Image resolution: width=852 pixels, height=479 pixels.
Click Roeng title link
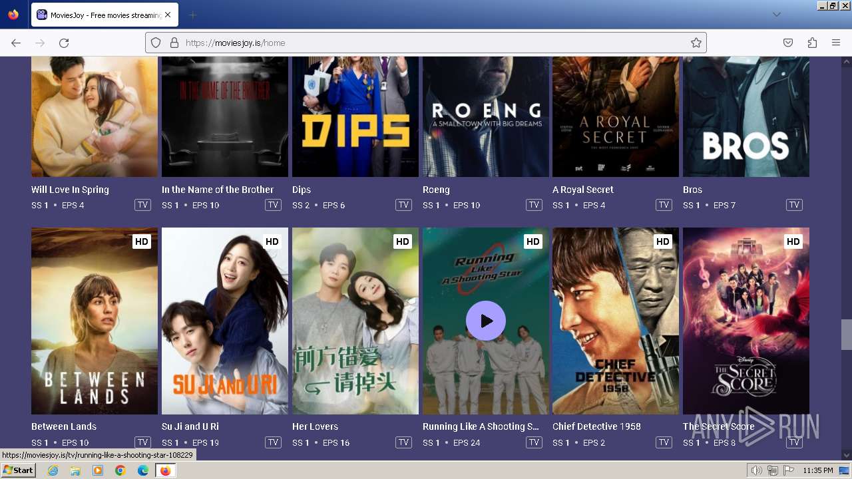click(x=436, y=190)
